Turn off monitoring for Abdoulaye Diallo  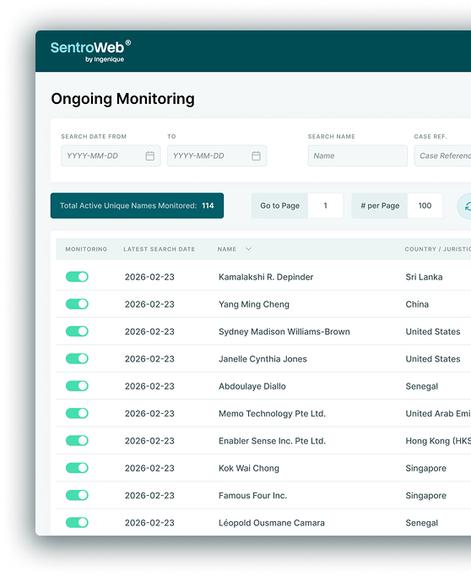pos(77,386)
